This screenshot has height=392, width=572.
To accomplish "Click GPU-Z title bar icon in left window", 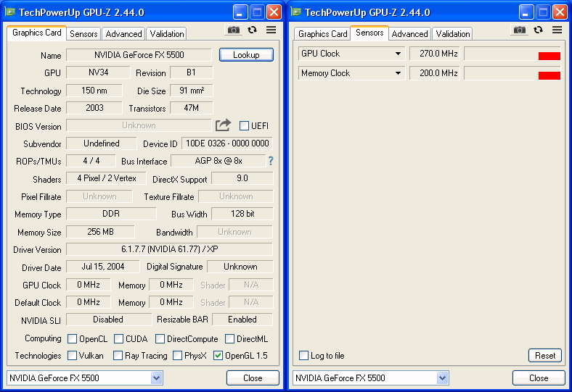I will point(10,12).
